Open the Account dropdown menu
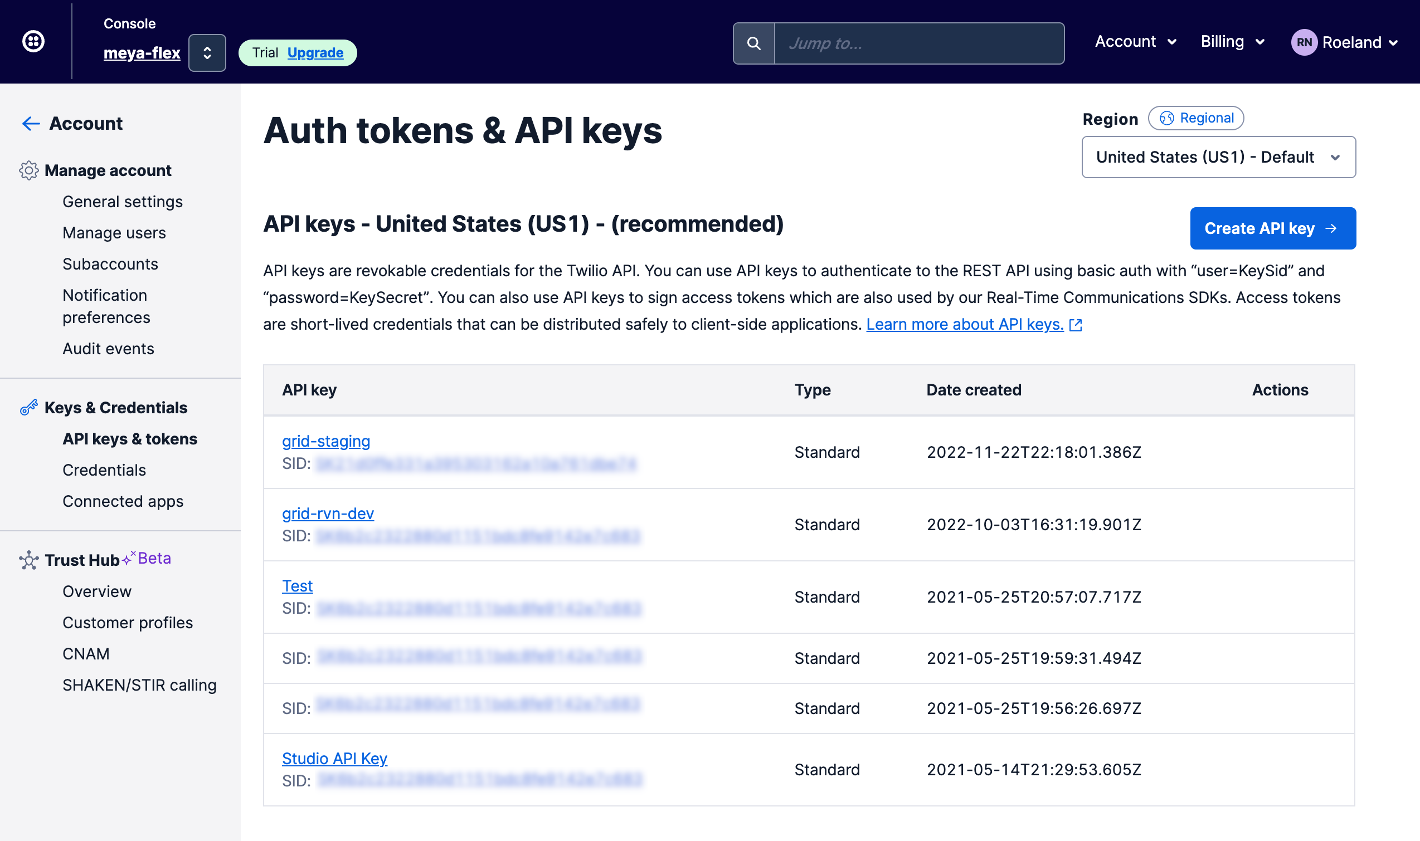Screen dimensions: 1420x841 [x=1136, y=41]
